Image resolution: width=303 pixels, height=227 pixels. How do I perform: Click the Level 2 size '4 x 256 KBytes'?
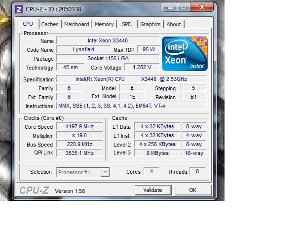coord(157,144)
